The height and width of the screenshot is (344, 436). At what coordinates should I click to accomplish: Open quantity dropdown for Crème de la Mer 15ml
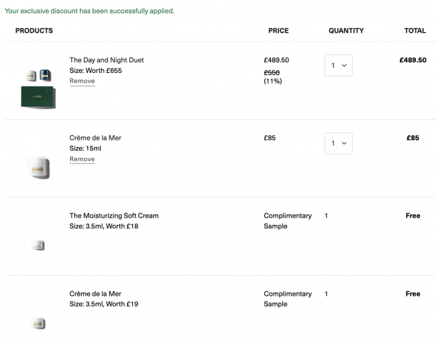point(338,143)
